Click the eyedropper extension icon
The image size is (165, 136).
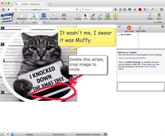point(152,10)
